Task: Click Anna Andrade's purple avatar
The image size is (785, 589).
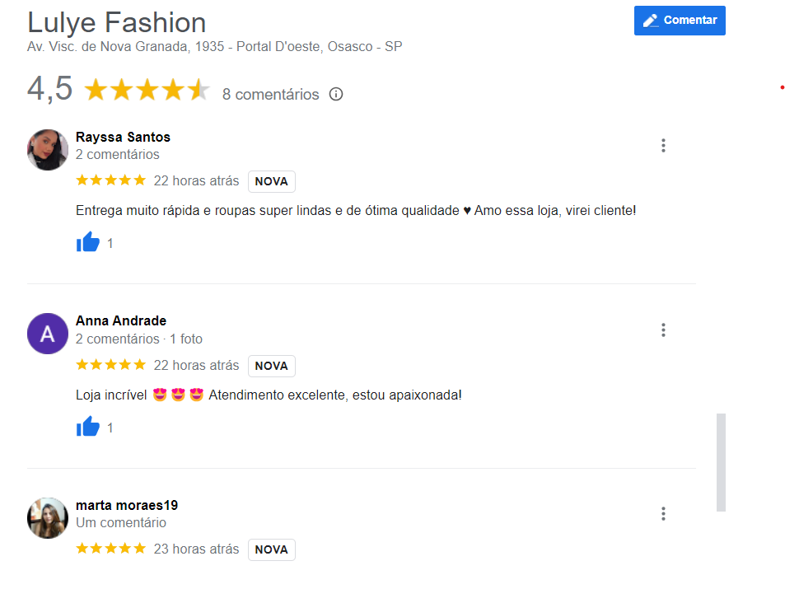Action: point(48,334)
